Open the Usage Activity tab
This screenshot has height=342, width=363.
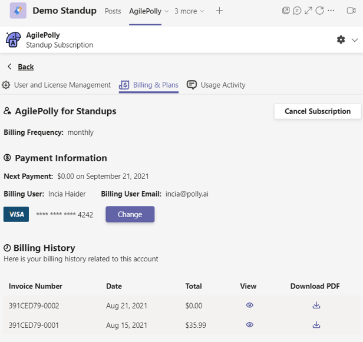coord(216,85)
